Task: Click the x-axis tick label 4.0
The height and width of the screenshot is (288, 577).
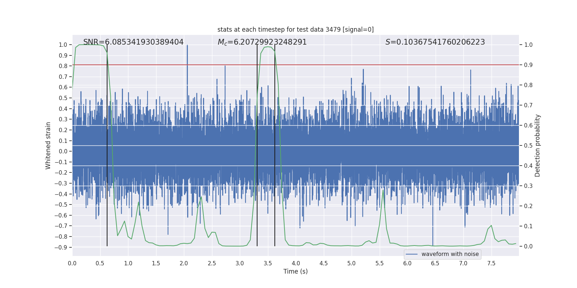Action: pos(296,263)
